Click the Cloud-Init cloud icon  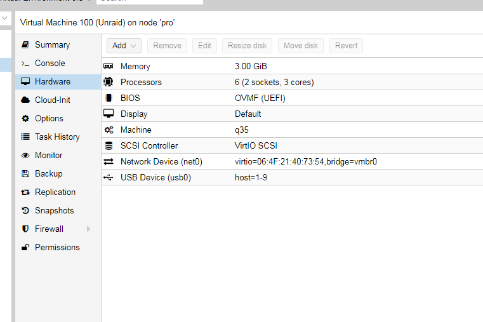click(x=25, y=100)
